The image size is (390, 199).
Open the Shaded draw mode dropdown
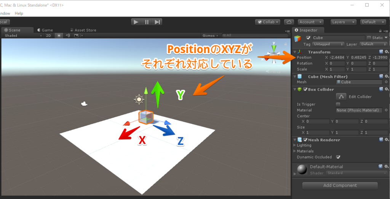tap(24, 35)
